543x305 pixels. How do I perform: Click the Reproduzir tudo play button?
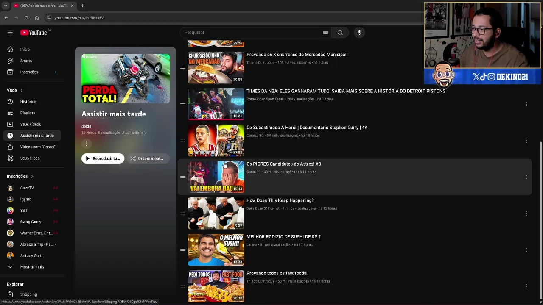point(103,158)
